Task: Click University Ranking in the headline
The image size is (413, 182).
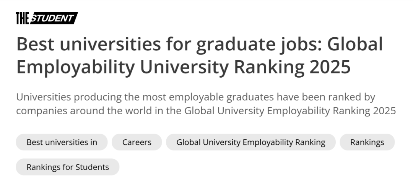Action: (x=222, y=68)
